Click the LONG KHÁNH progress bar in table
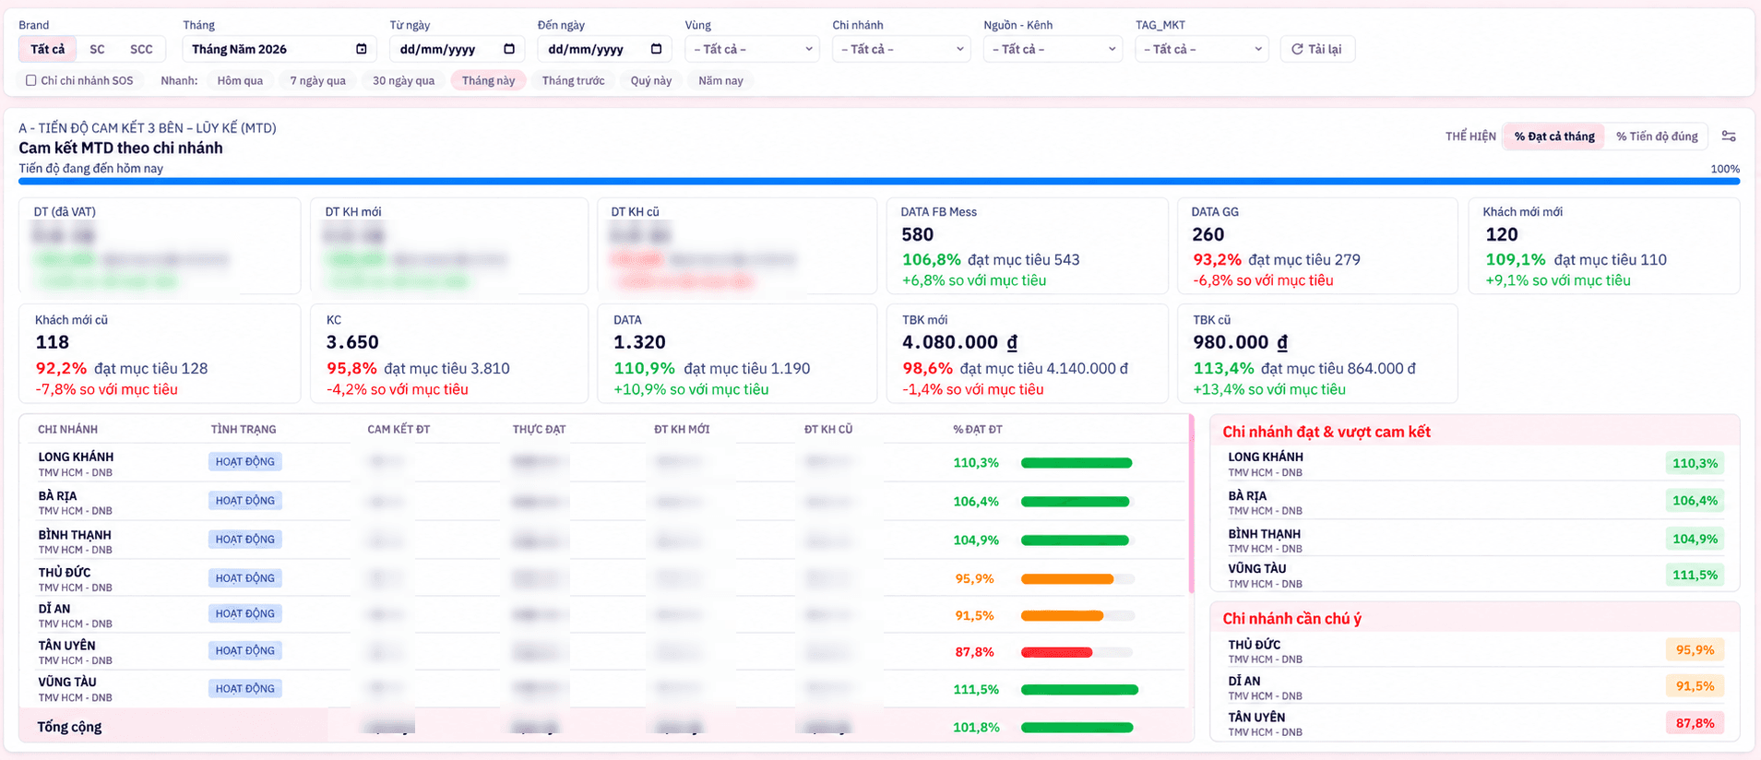Image resolution: width=1761 pixels, height=760 pixels. (x=1077, y=463)
